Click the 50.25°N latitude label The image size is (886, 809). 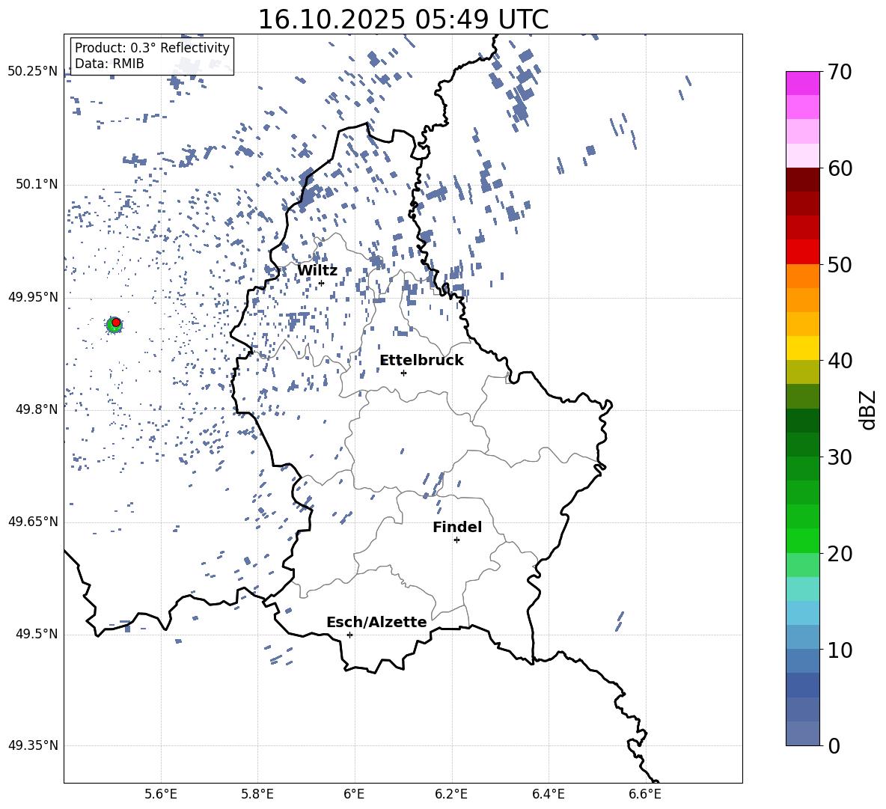click(33, 72)
